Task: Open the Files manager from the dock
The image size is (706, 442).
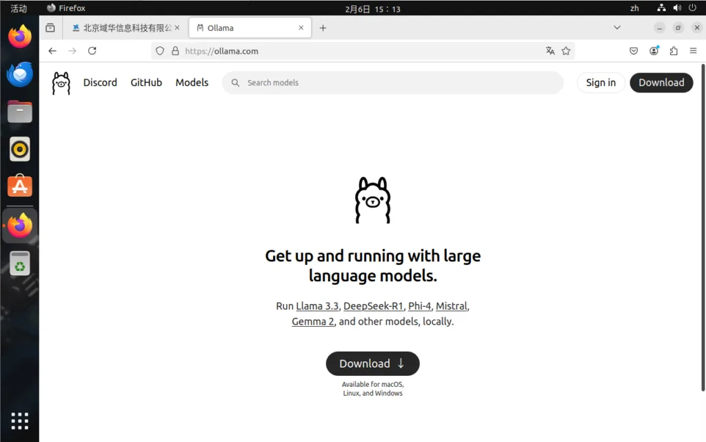Action: (20, 112)
